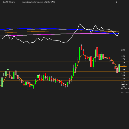Click the latest green candle at chart's end
The image size is (129, 129).
119,68
